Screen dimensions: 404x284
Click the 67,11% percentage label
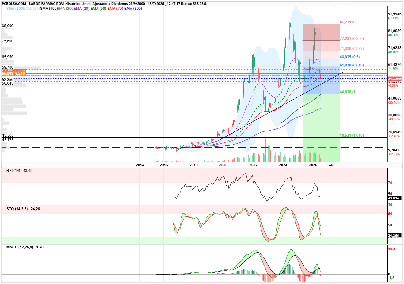coord(394,18)
